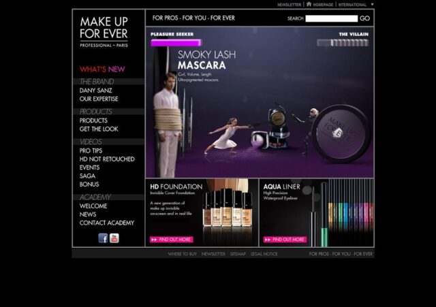436x307 pixels.
Task: Open HD Not Retouched videos
Action: 107,159
